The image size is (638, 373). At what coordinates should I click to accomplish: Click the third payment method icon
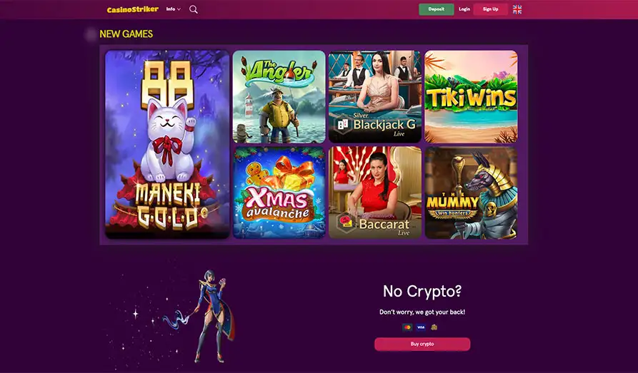tap(434, 327)
